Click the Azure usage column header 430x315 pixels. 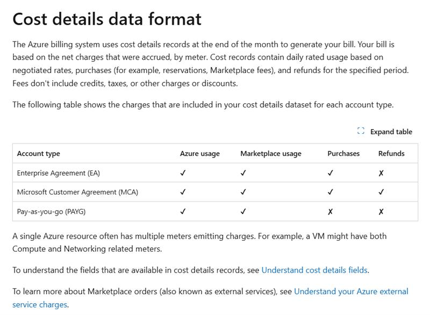(200, 153)
